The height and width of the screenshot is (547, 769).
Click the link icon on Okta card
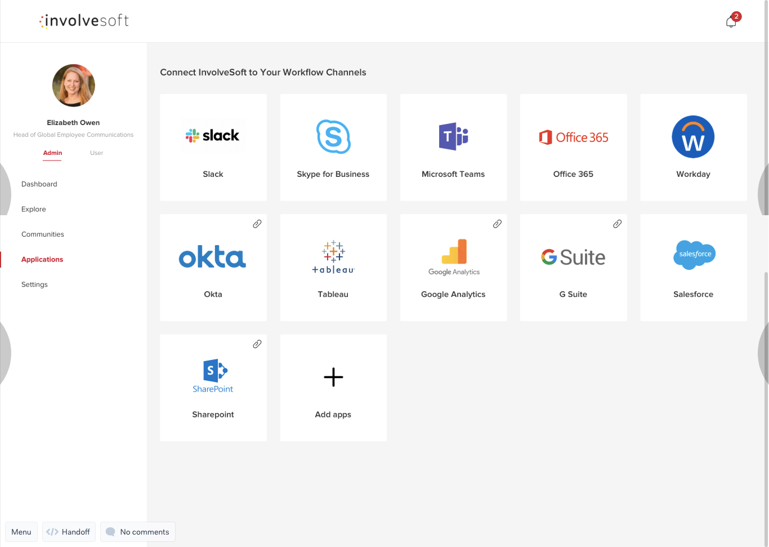(x=257, y=224)
